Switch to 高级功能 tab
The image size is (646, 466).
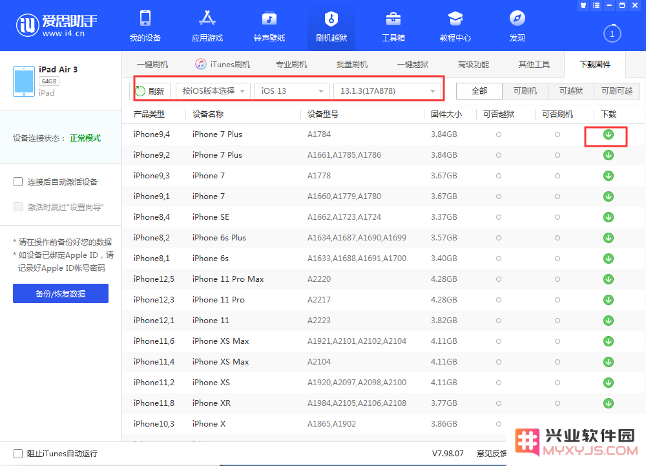point(474,64)
